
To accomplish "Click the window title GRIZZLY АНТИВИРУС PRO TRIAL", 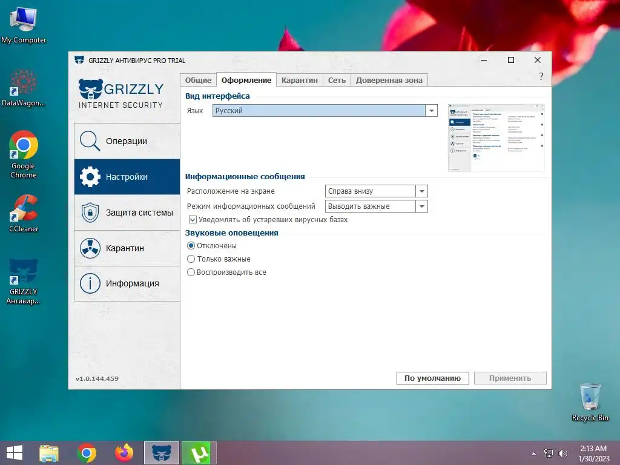I will (137, 61).
